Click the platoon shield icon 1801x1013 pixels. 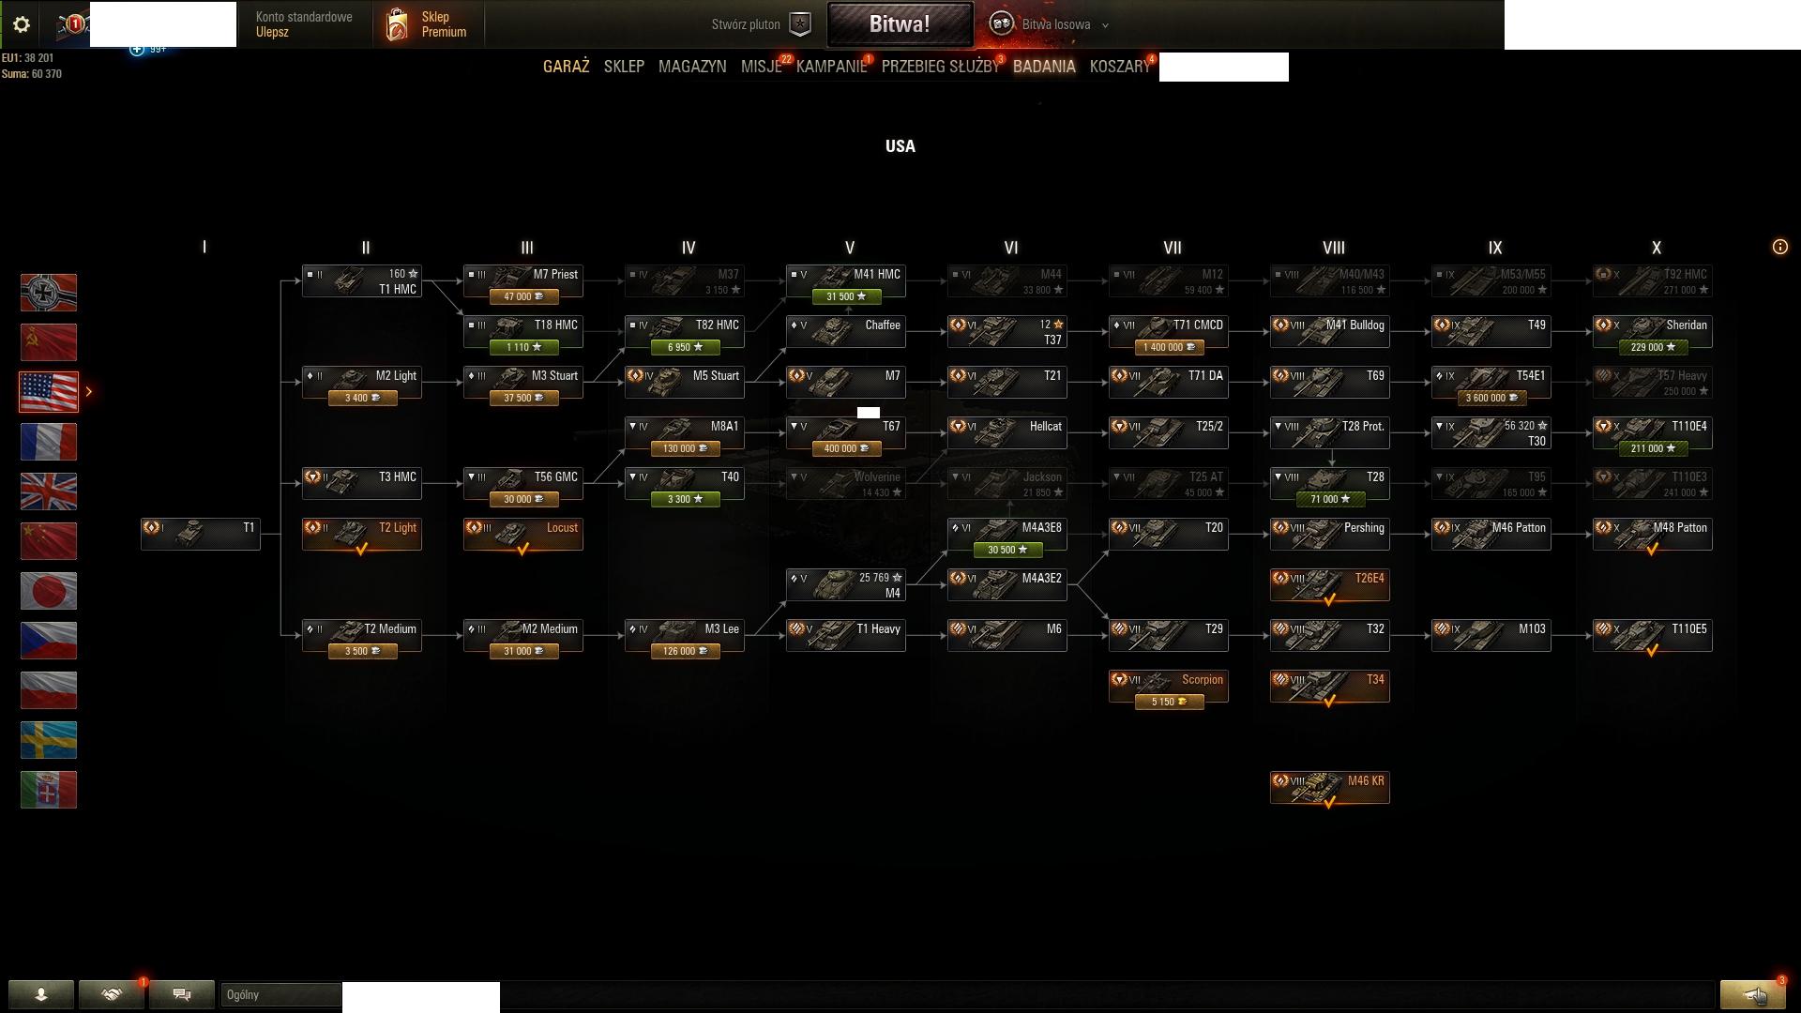(800, 24)
